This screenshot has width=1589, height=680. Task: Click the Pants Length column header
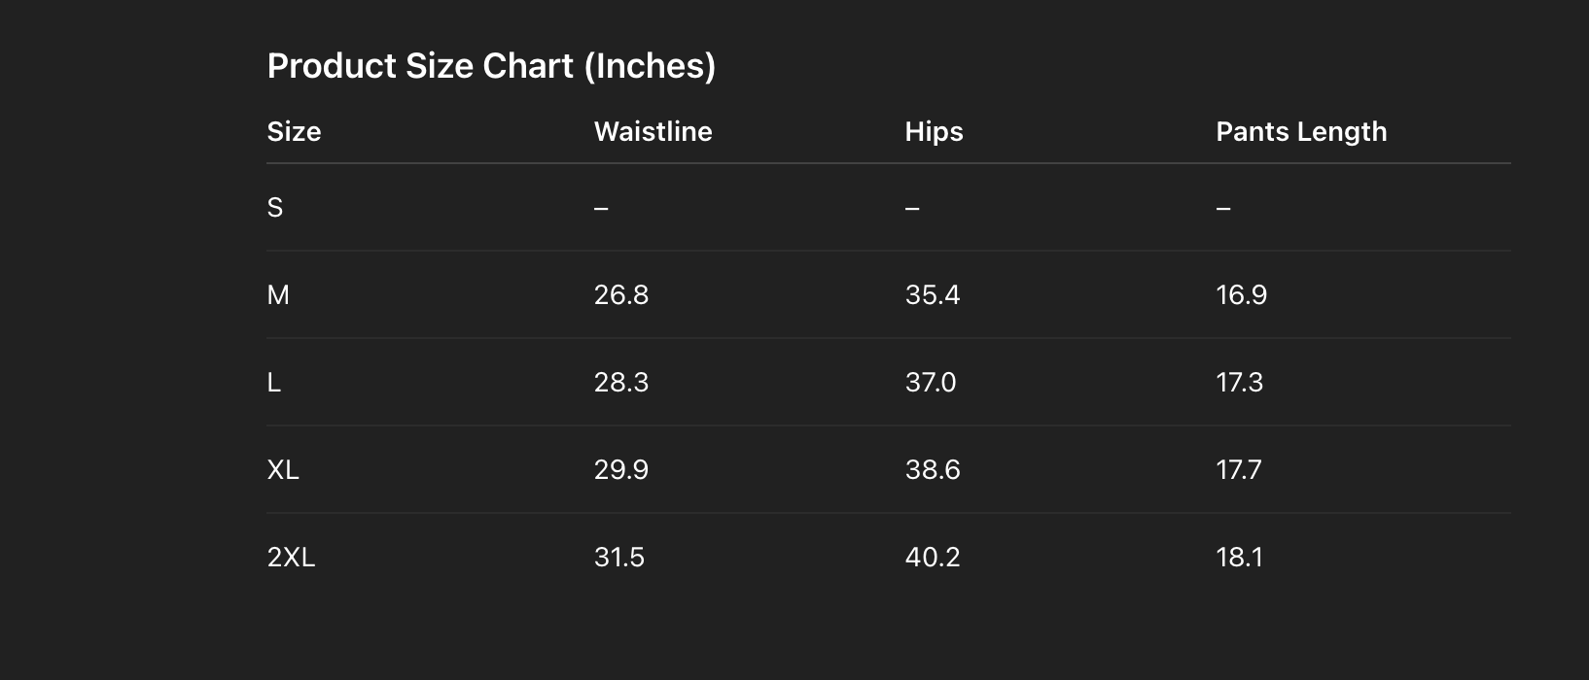coord(1301,132)
